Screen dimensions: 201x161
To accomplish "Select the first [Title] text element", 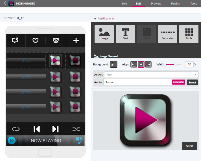I will point(26,61).
